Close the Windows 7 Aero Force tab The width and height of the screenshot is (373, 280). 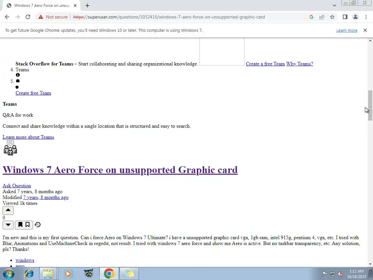[75, 6]
